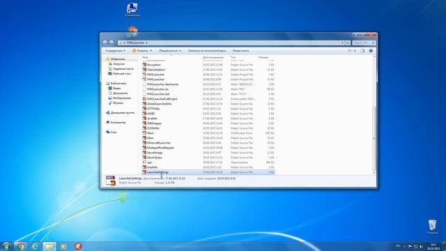Screen dimensions: 446x251
Task: Click the Explorer search input field
Action: pos(364,43)
